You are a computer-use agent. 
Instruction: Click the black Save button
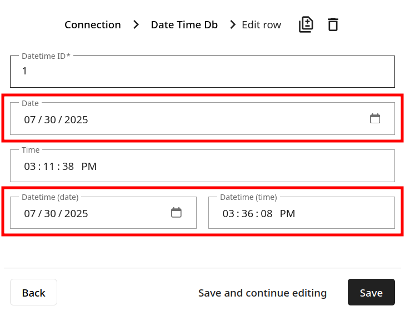pyautogui.click(x=371, y=292)
